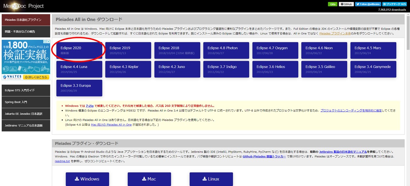Image resolution: width=410 pixels, height=186 pixels.
Task: Open Github Pleiades 問題トラッカー link
Action: (264, 157)
